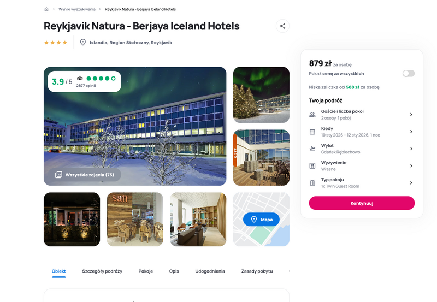Viewport: 437px width, 302px height.
Task: Share the hotel via share icon
Action: coord(282,26)
